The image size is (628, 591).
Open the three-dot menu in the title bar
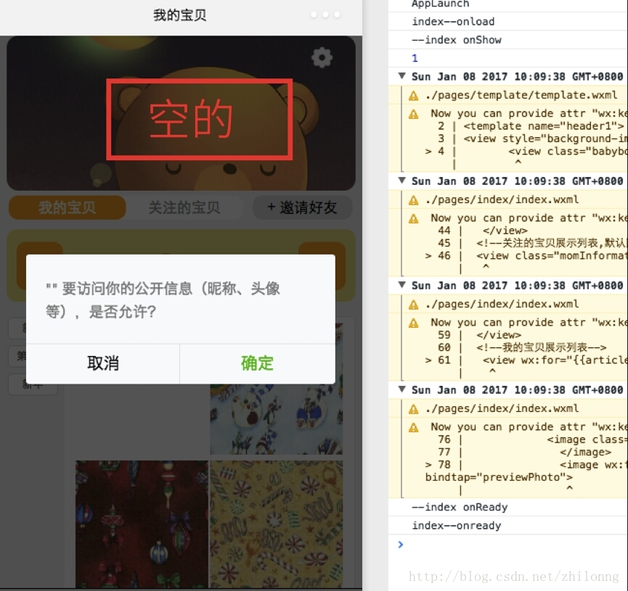[325, 15]
